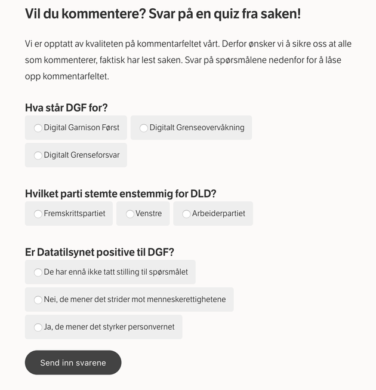376x390 pixels.
Task: Click the 'Hvilket parti stemte enstemmig' heading
Action: pyautogui.click(x=121, y=194)
